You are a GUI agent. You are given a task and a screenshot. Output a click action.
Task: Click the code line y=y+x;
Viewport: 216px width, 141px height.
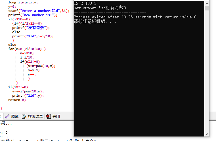(34, 70)
